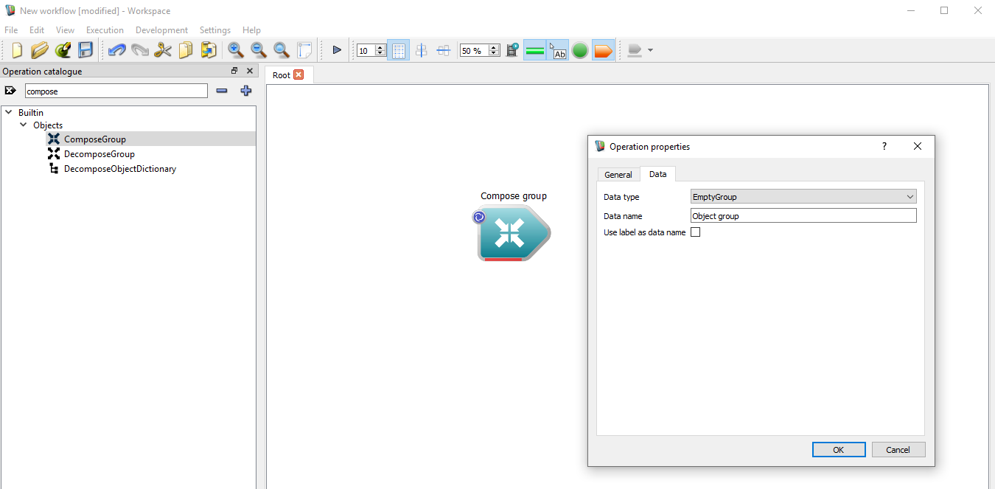Copy selection with the copy icon

[186, 50]
